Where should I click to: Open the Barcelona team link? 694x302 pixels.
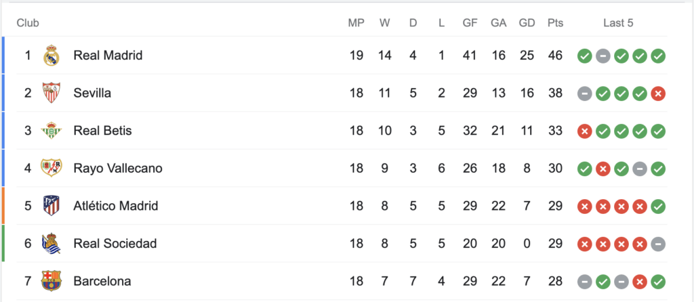[102, 281]
